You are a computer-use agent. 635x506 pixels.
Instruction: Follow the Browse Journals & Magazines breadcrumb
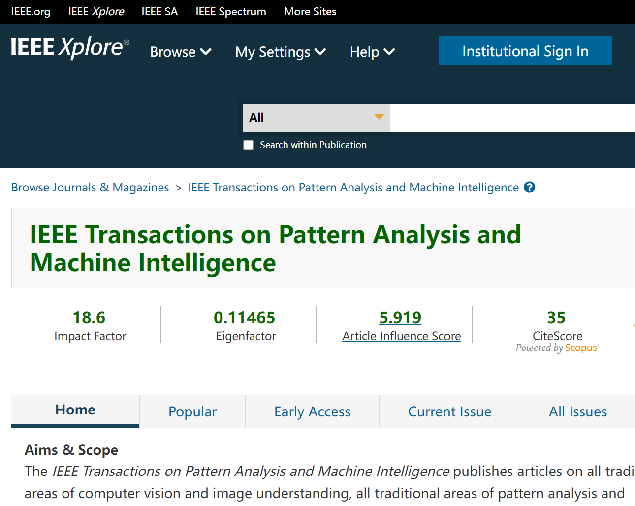point(90,188)
